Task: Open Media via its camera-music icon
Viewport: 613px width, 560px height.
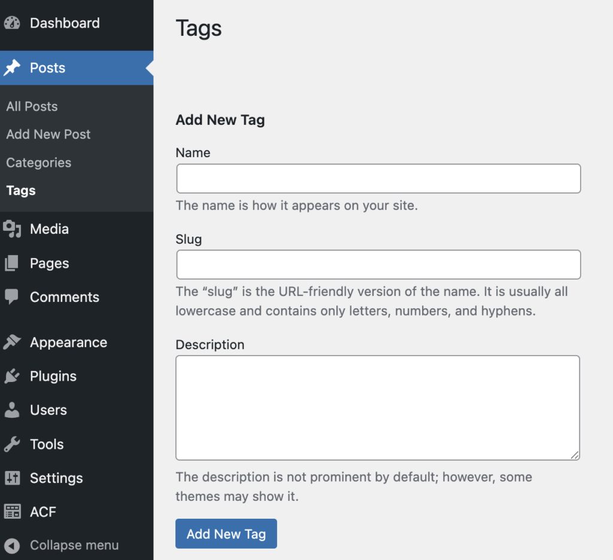Action: [x=12, y=229]
